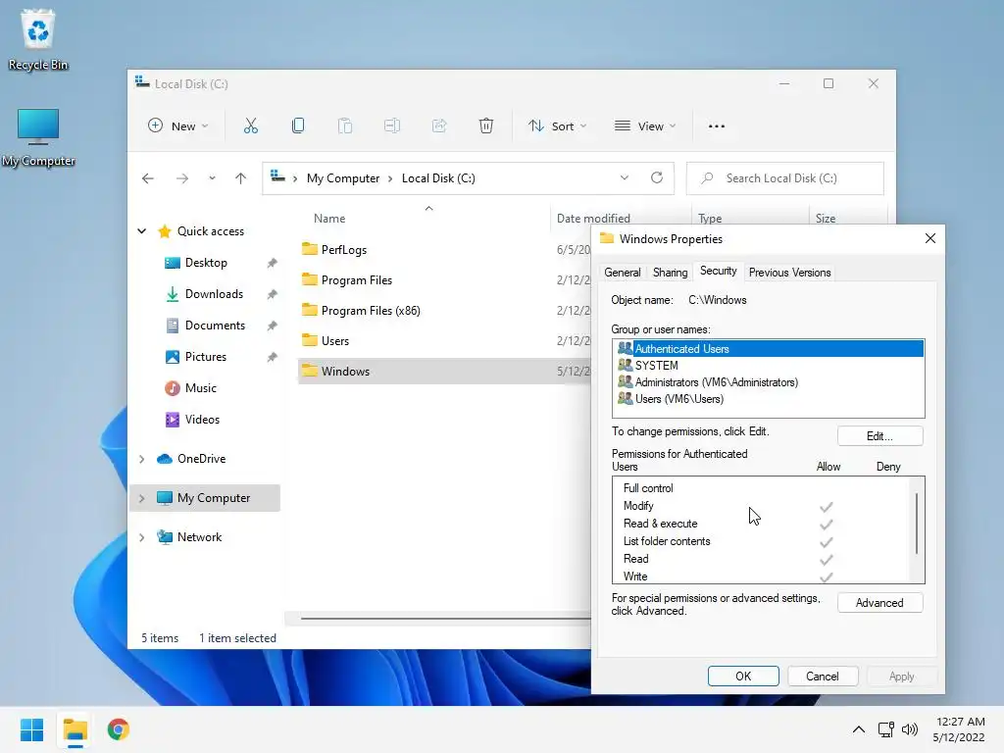Go up one folder level arrow

coord(241,178)
